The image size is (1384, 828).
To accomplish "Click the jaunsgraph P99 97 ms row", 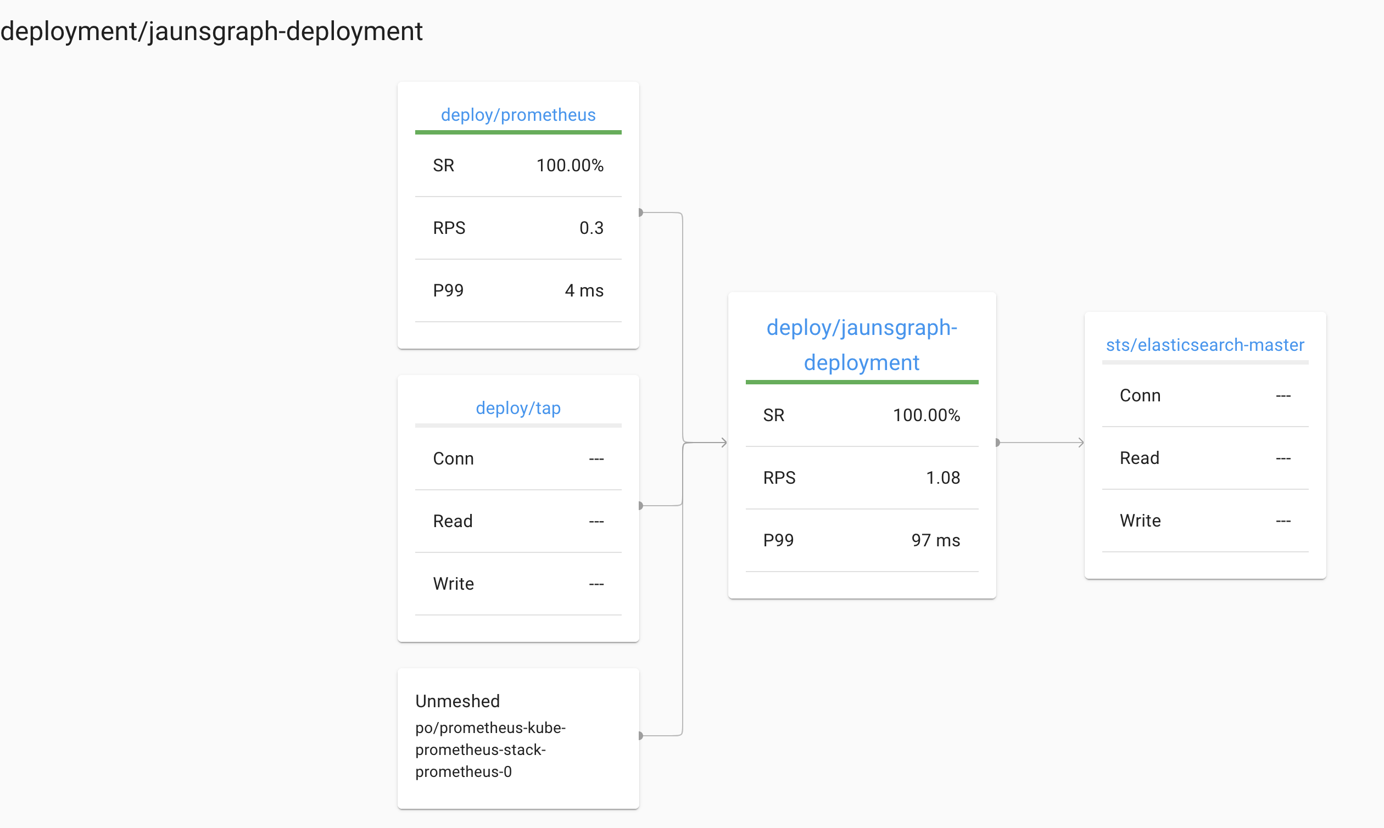I will tap(861, 540).
